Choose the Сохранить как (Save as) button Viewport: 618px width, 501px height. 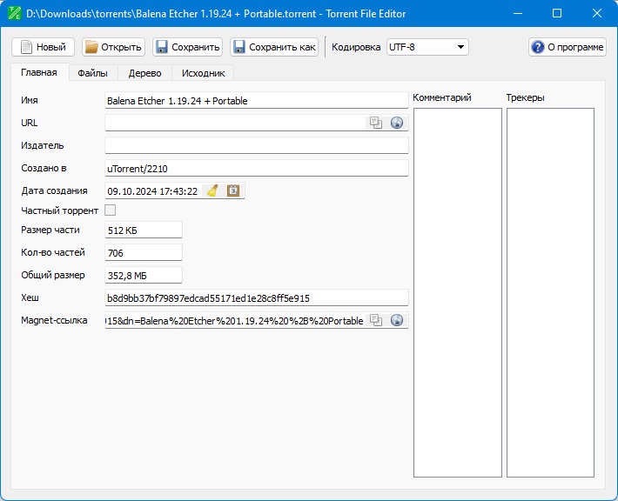(x=274, y=47)
